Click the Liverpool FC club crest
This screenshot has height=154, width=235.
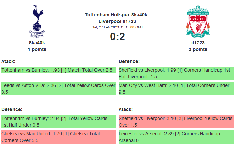pos(198,21)
